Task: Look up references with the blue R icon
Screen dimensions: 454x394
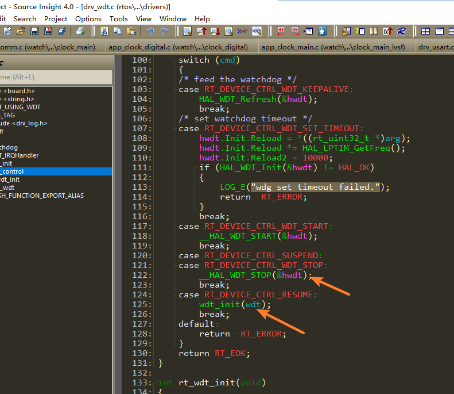Action: pyautogui.click(x=401, y=31)
